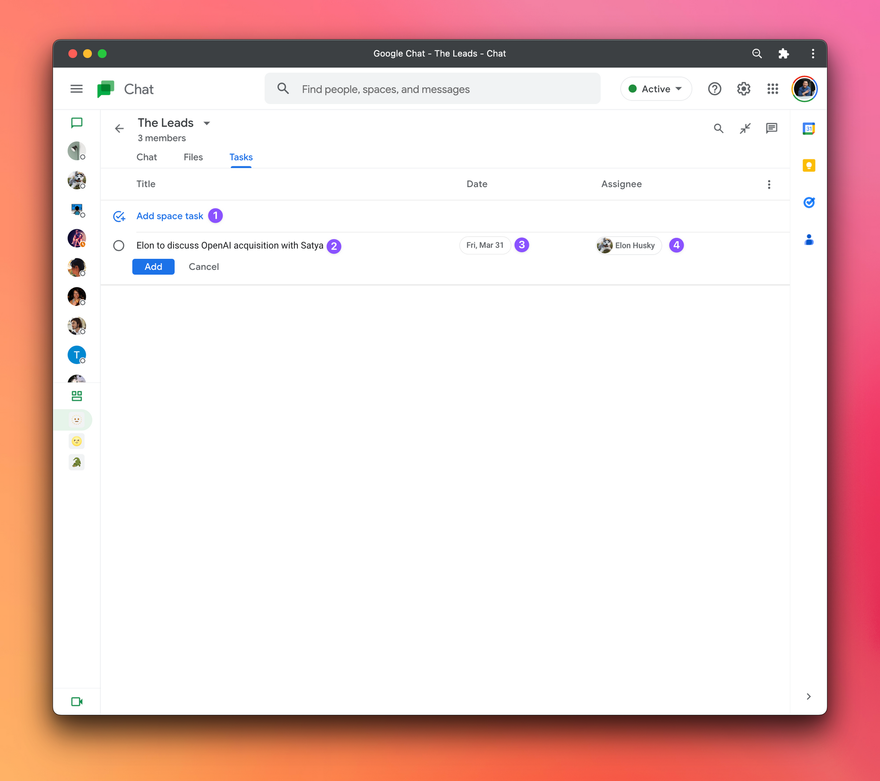Click the collapse view arrows icon
The width and height of the screenshot is (880, 781).
[745, 129]
